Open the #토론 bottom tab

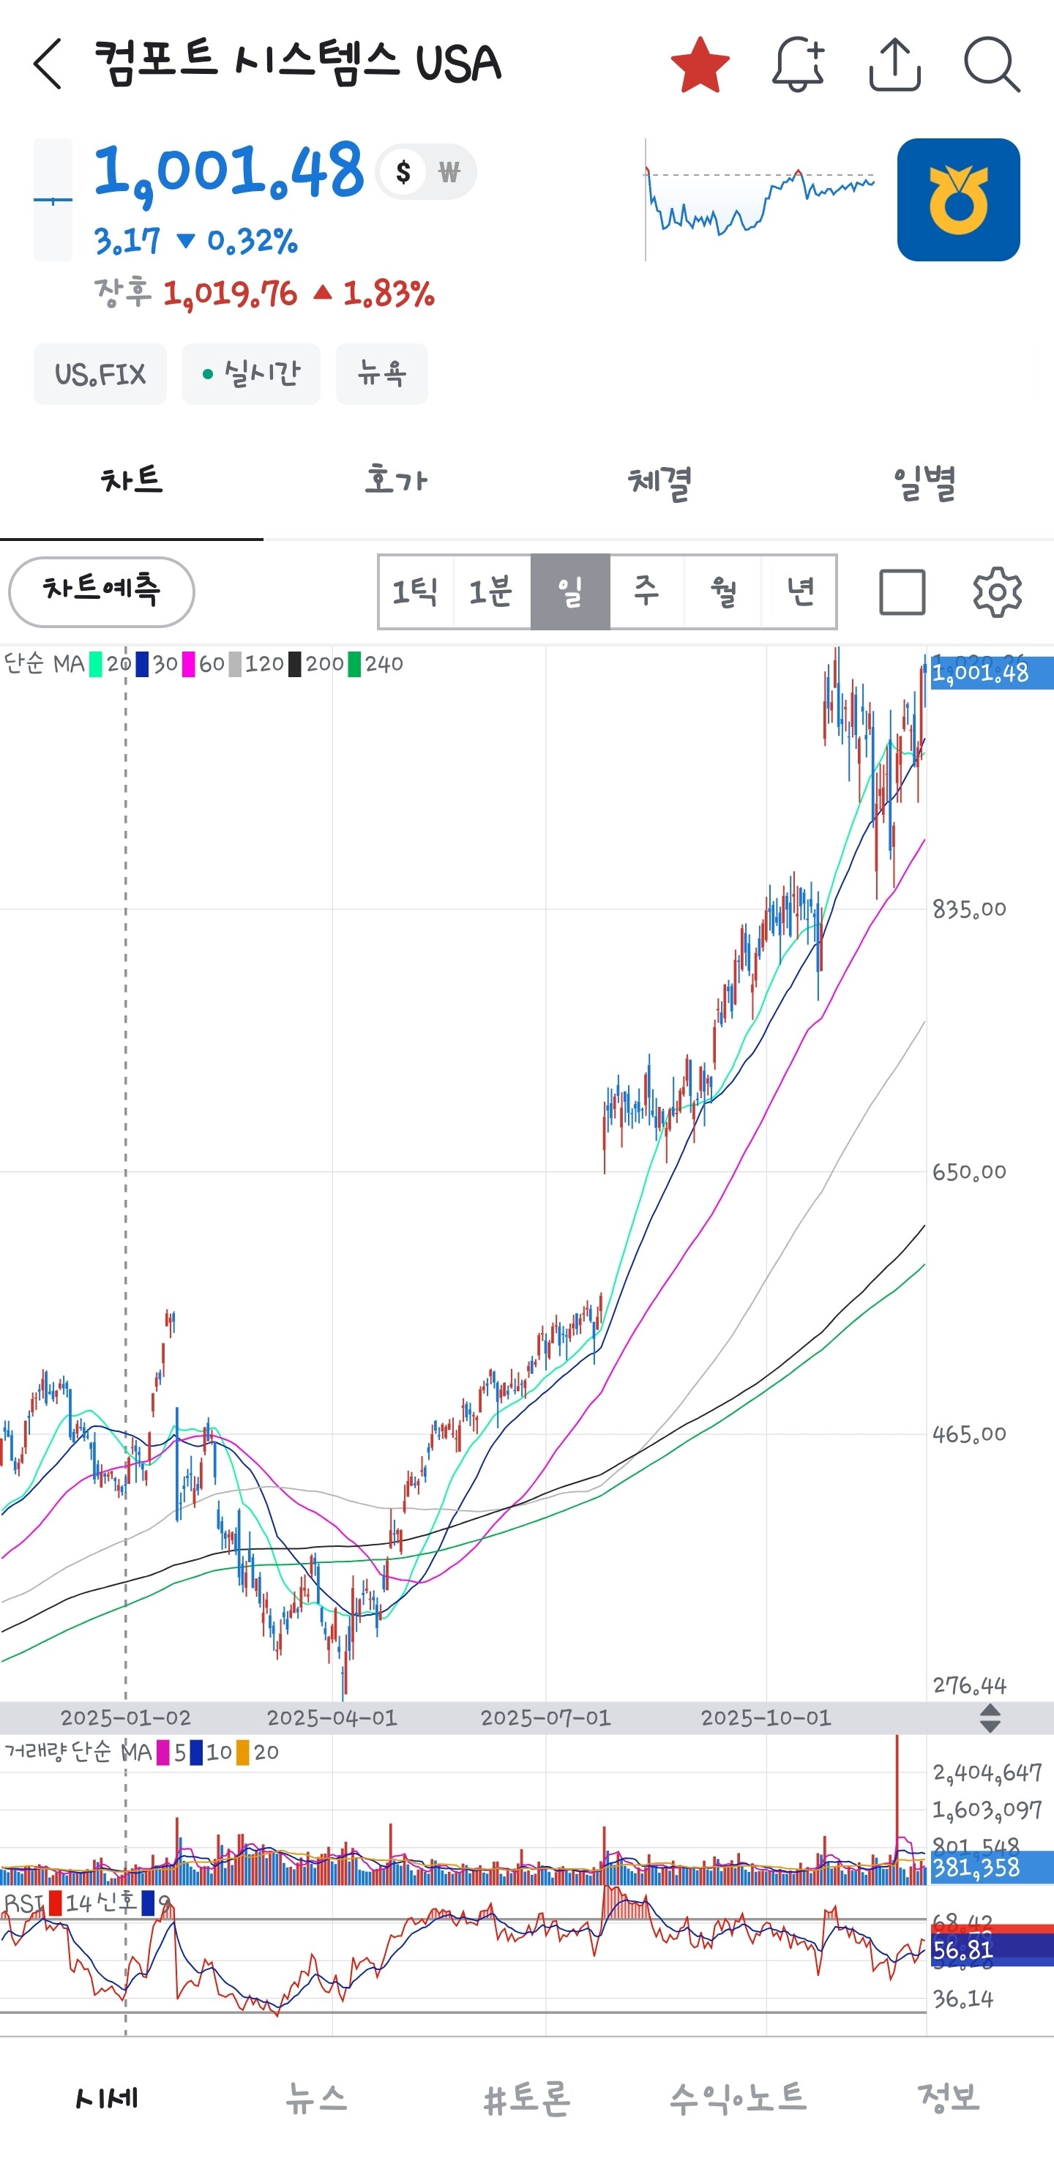click(x=526, y=2098)
